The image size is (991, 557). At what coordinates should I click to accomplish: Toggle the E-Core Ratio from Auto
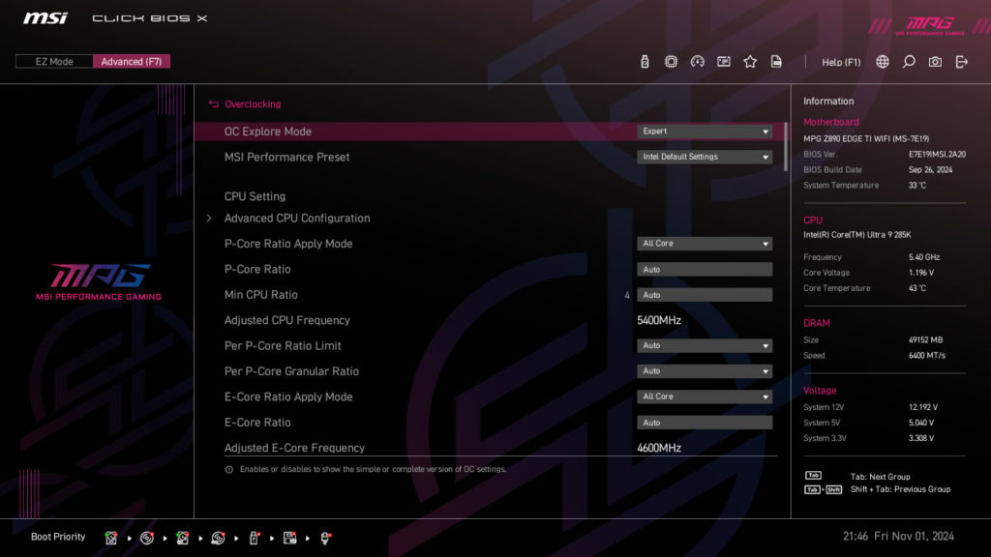click(704, 422)
